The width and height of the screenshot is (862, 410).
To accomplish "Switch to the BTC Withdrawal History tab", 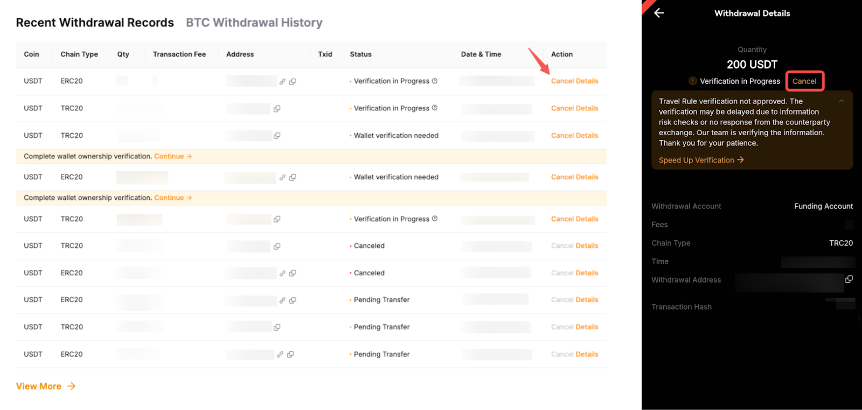I will 254,23.
